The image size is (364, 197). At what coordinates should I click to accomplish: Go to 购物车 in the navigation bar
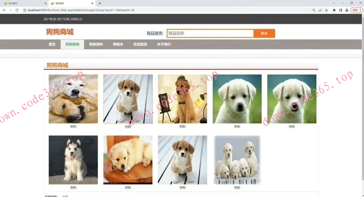tap(118, 45)
